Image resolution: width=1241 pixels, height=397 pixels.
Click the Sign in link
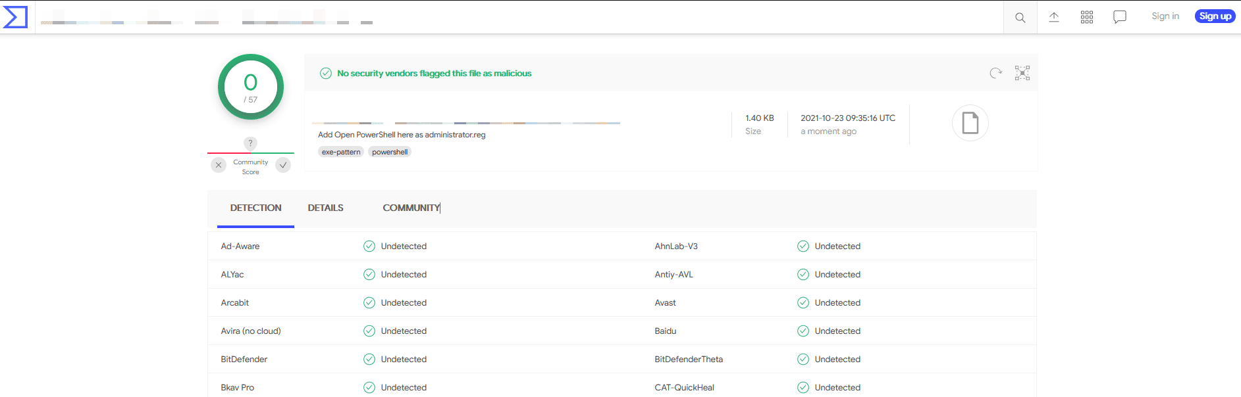pyautogui.click(x=1165, y=16)
